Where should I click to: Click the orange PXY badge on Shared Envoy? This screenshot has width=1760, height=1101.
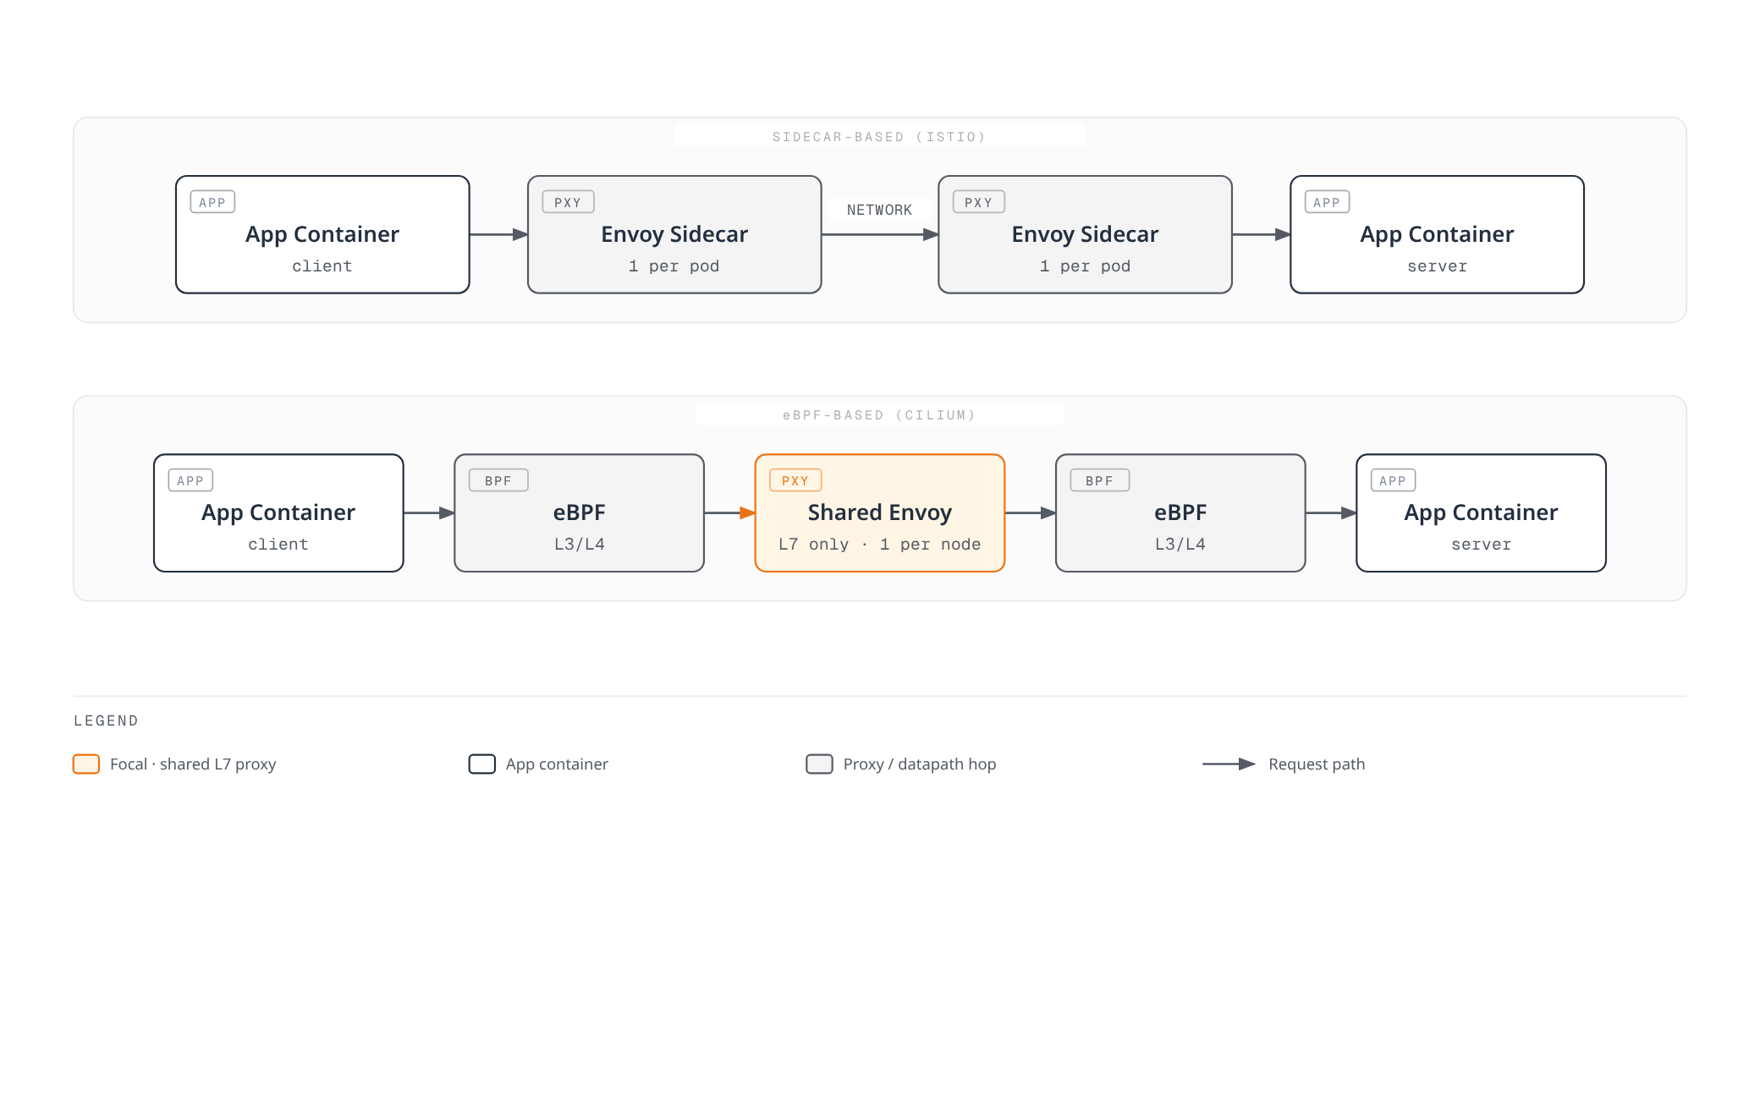pyautogui.click(x=795, y=480)
